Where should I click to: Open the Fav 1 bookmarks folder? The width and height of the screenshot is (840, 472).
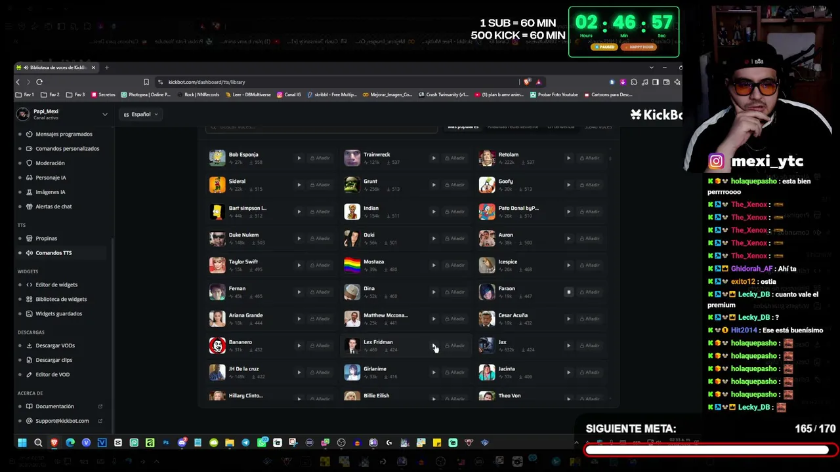(x=26, y=94)
